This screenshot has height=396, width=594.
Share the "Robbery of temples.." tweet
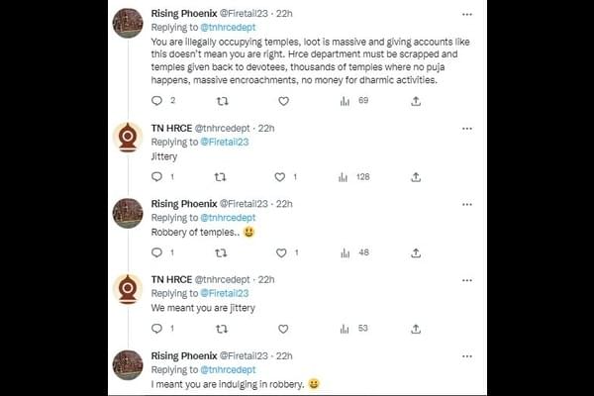(x=416, y=252)
